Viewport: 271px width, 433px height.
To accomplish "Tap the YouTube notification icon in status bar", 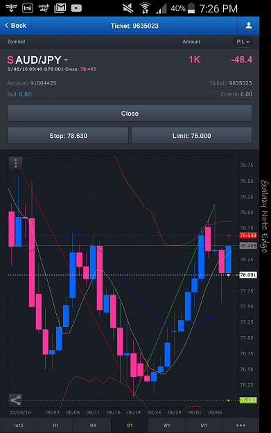I will 76,8.
